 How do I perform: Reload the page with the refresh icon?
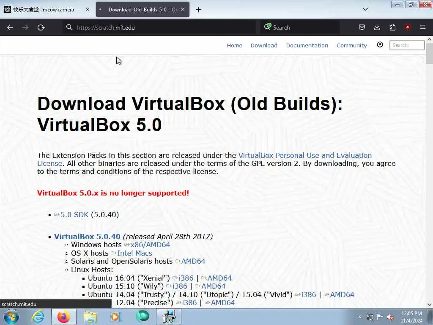[41, 28]
